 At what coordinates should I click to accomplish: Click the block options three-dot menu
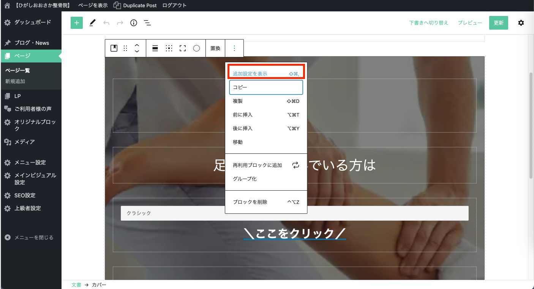tap(234, 48)
